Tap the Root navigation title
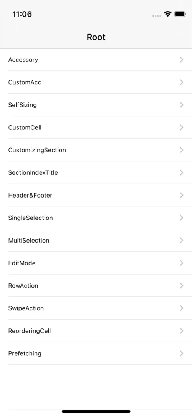The height and width of the screenshot is (417, 192). (96, 37)
